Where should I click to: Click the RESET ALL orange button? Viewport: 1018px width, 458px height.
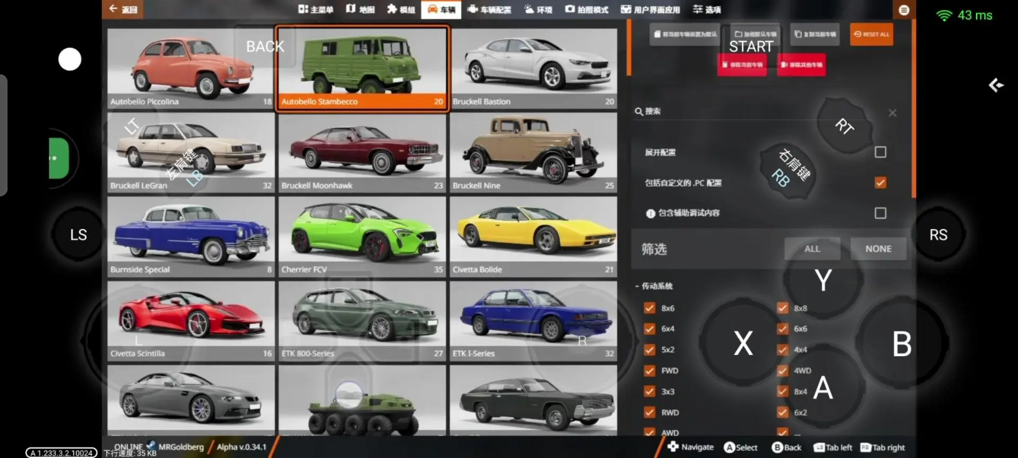872,34
